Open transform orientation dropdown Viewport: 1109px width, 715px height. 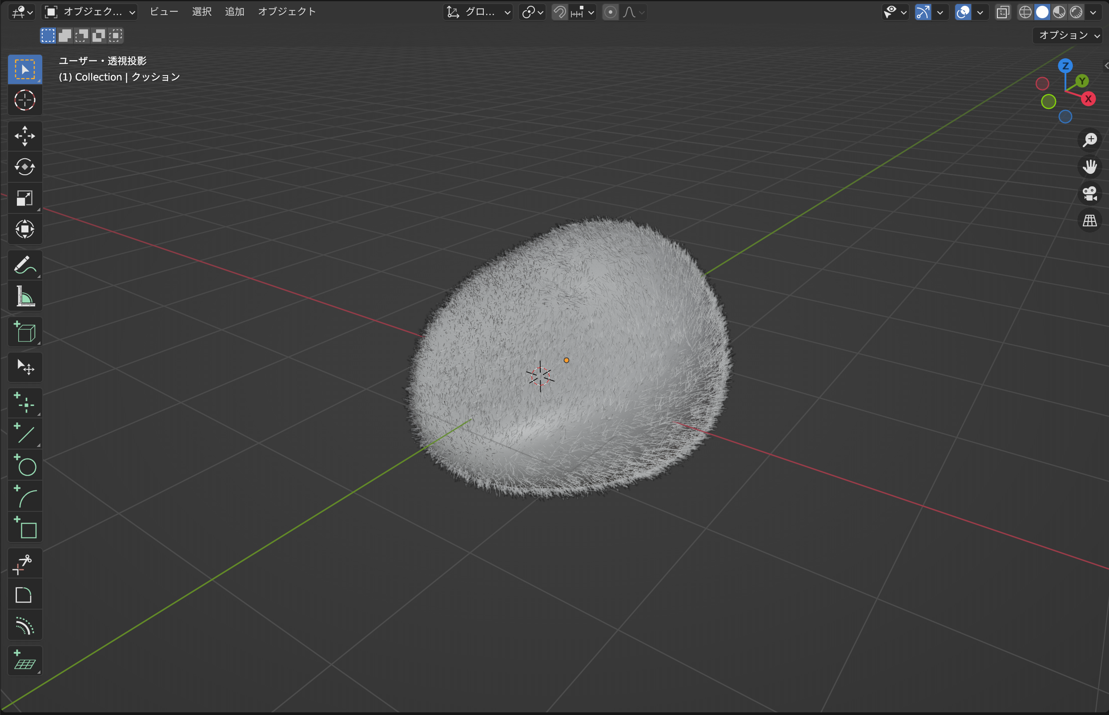pyautogui.click(x=478, y=12)
